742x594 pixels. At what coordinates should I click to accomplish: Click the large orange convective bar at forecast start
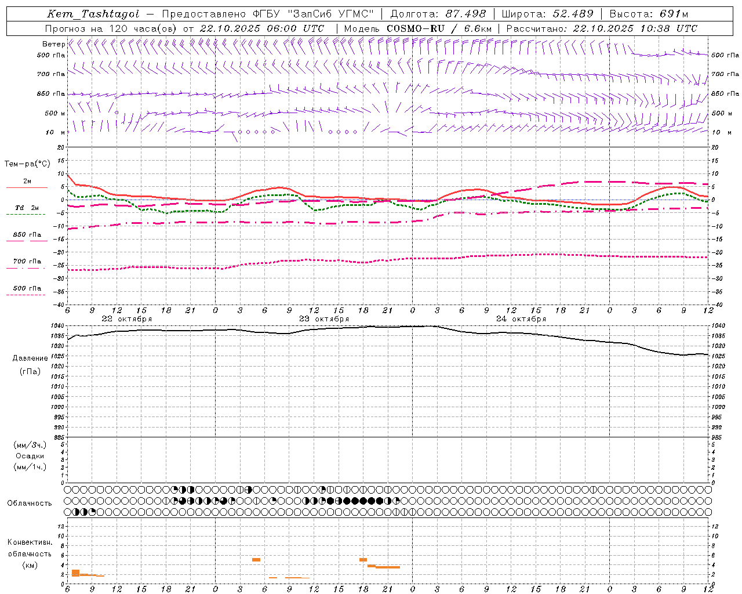click(75, 573)
